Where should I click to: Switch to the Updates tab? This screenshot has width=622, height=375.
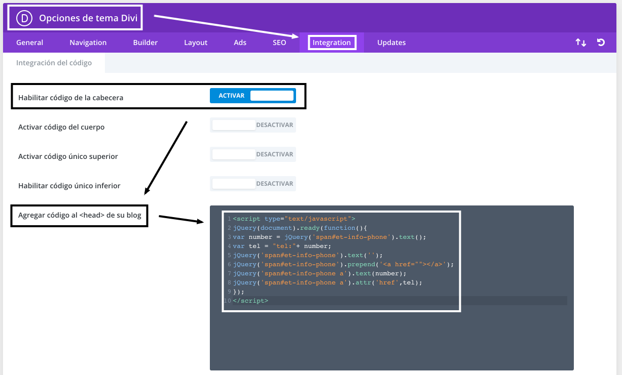[391, 43]
